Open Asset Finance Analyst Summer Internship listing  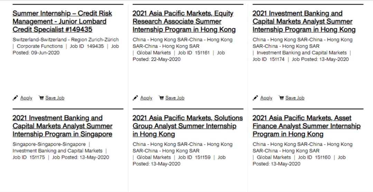(x=306, y=126)
